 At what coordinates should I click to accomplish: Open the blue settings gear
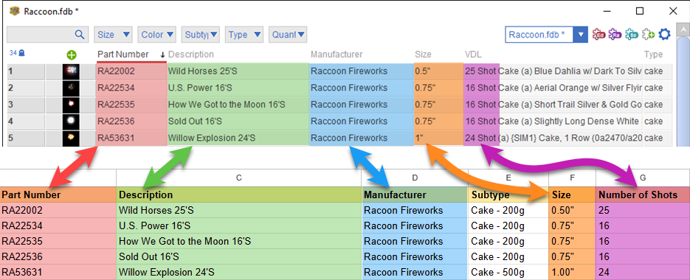tap(664, 35)
